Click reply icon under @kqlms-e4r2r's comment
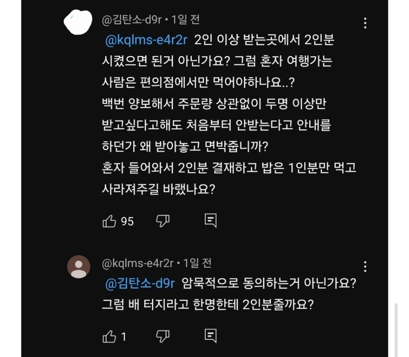 click(x=211, y=336)
